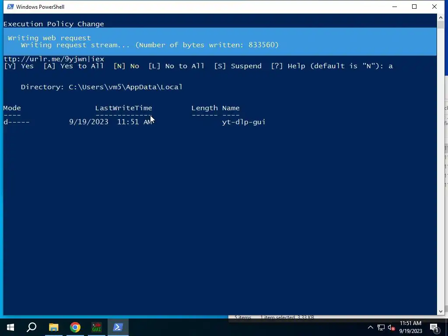Click '1 item selected' in Explorer status bar
The image size is (448, 336).
277,317
